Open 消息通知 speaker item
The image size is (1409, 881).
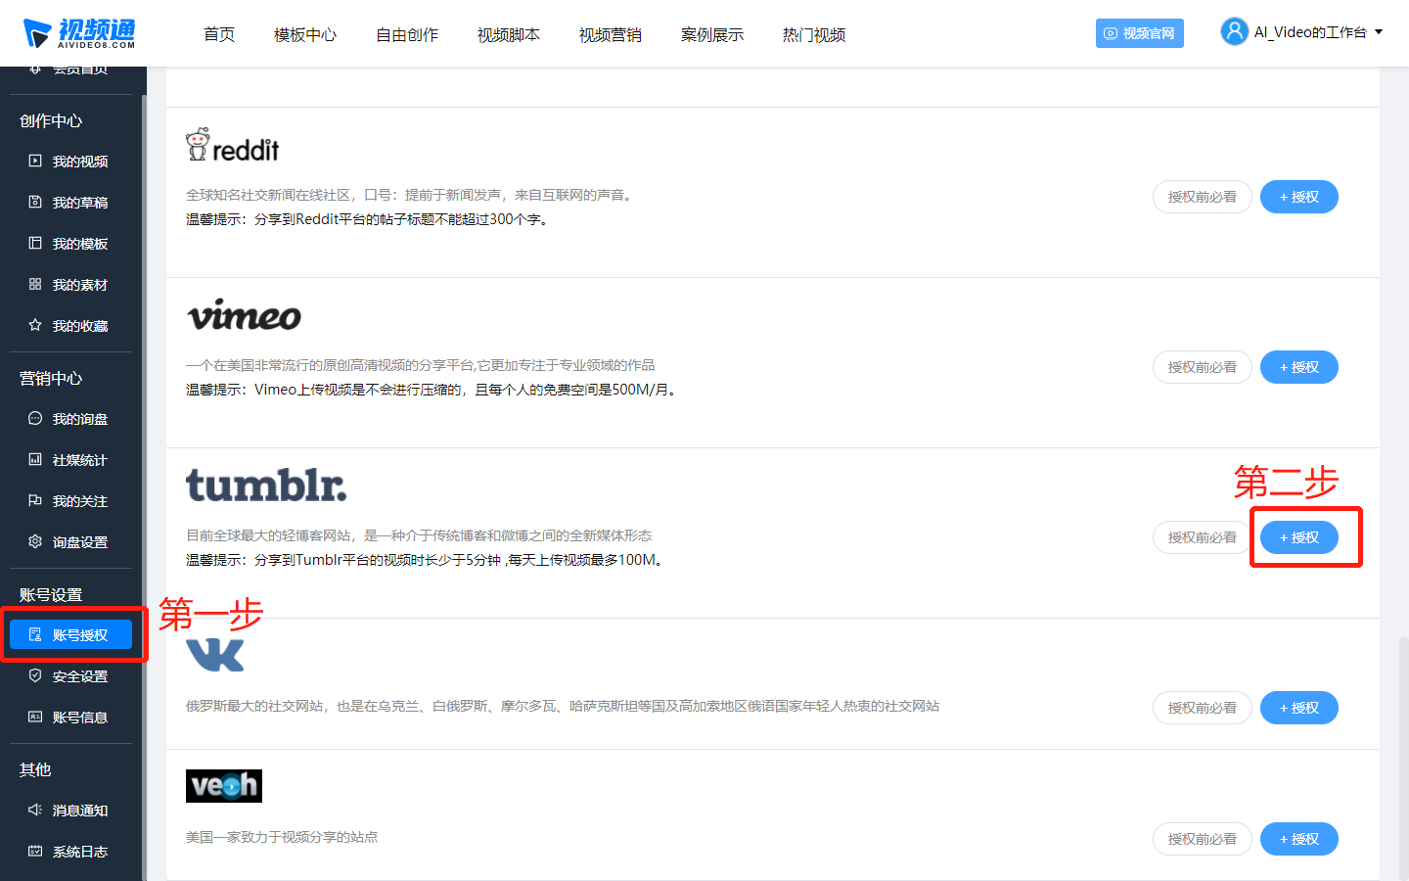[x=70, y=811]
